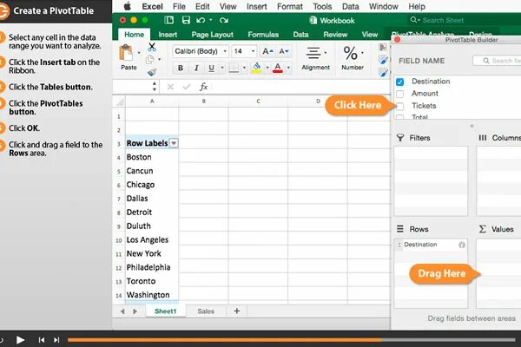
Task: Go to previous sheet arrow
Action: (x=122, y=311)
